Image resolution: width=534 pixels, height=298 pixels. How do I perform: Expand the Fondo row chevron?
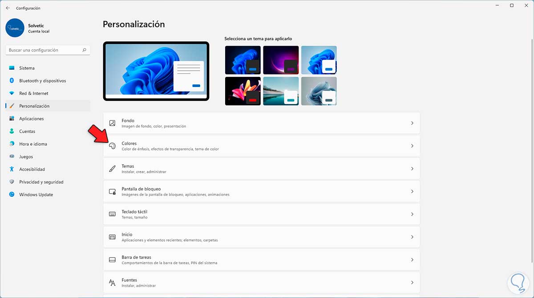412,123
